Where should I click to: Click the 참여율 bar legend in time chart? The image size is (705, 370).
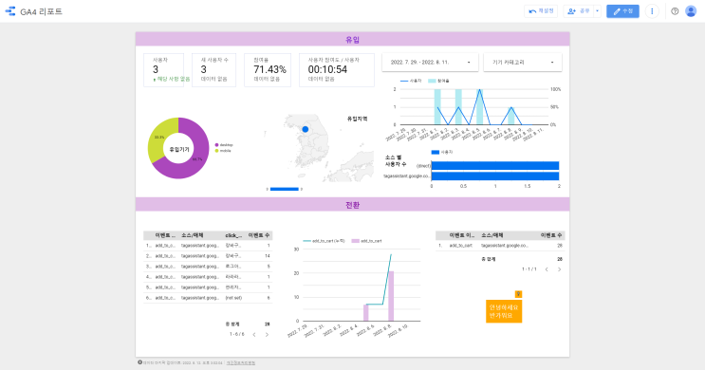coord(438,81)
